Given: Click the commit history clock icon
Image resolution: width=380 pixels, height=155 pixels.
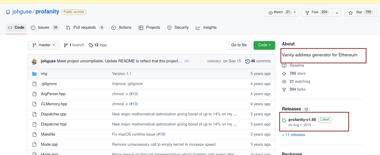Looking at the screenshot, I should (x=247, y=61).
